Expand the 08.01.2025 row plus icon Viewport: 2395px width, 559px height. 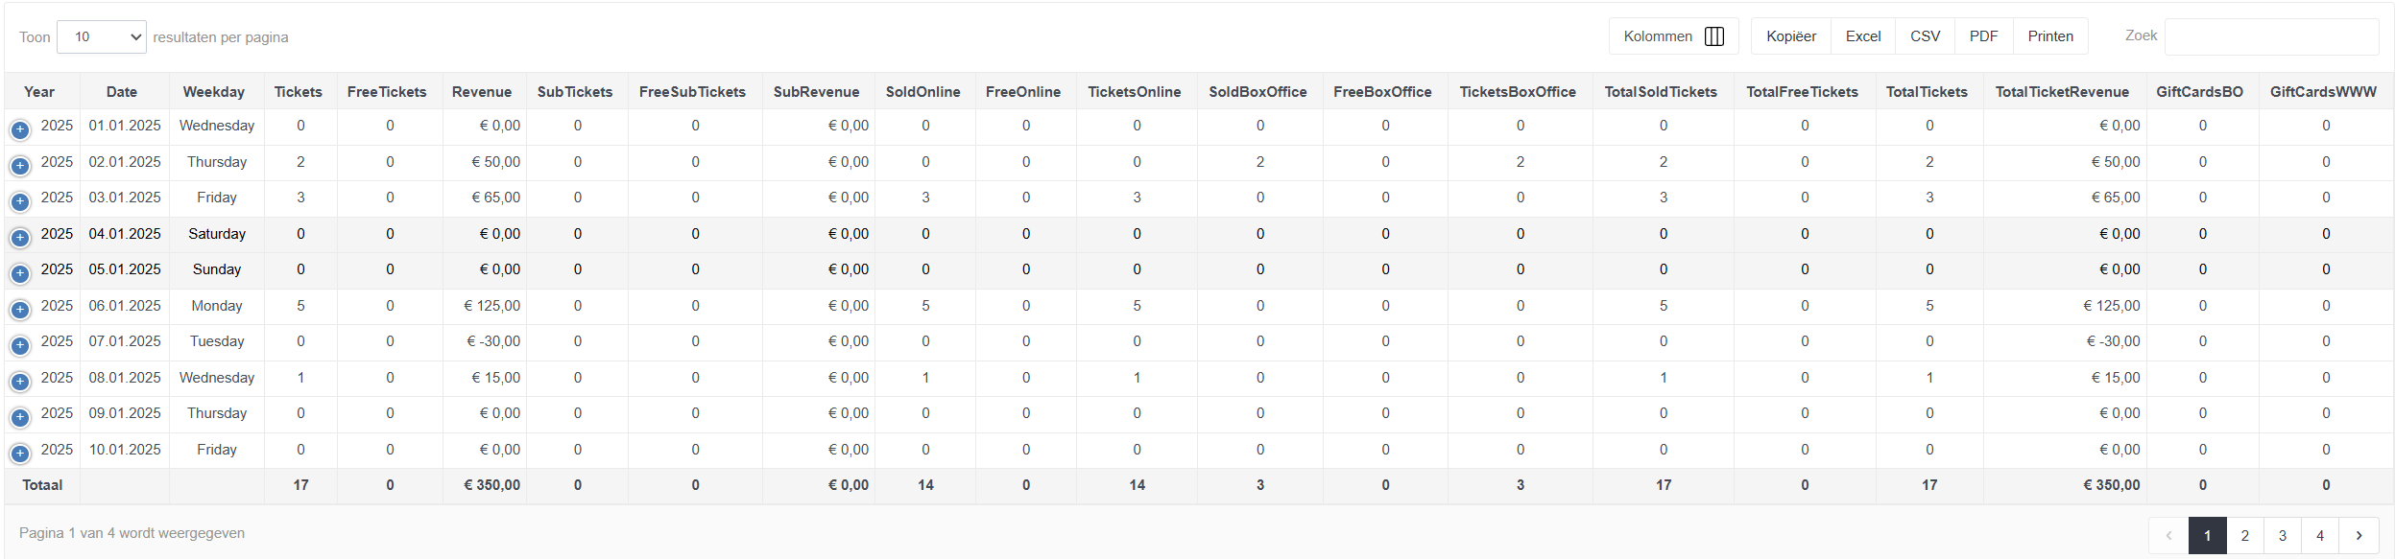(x=20, y=382)
